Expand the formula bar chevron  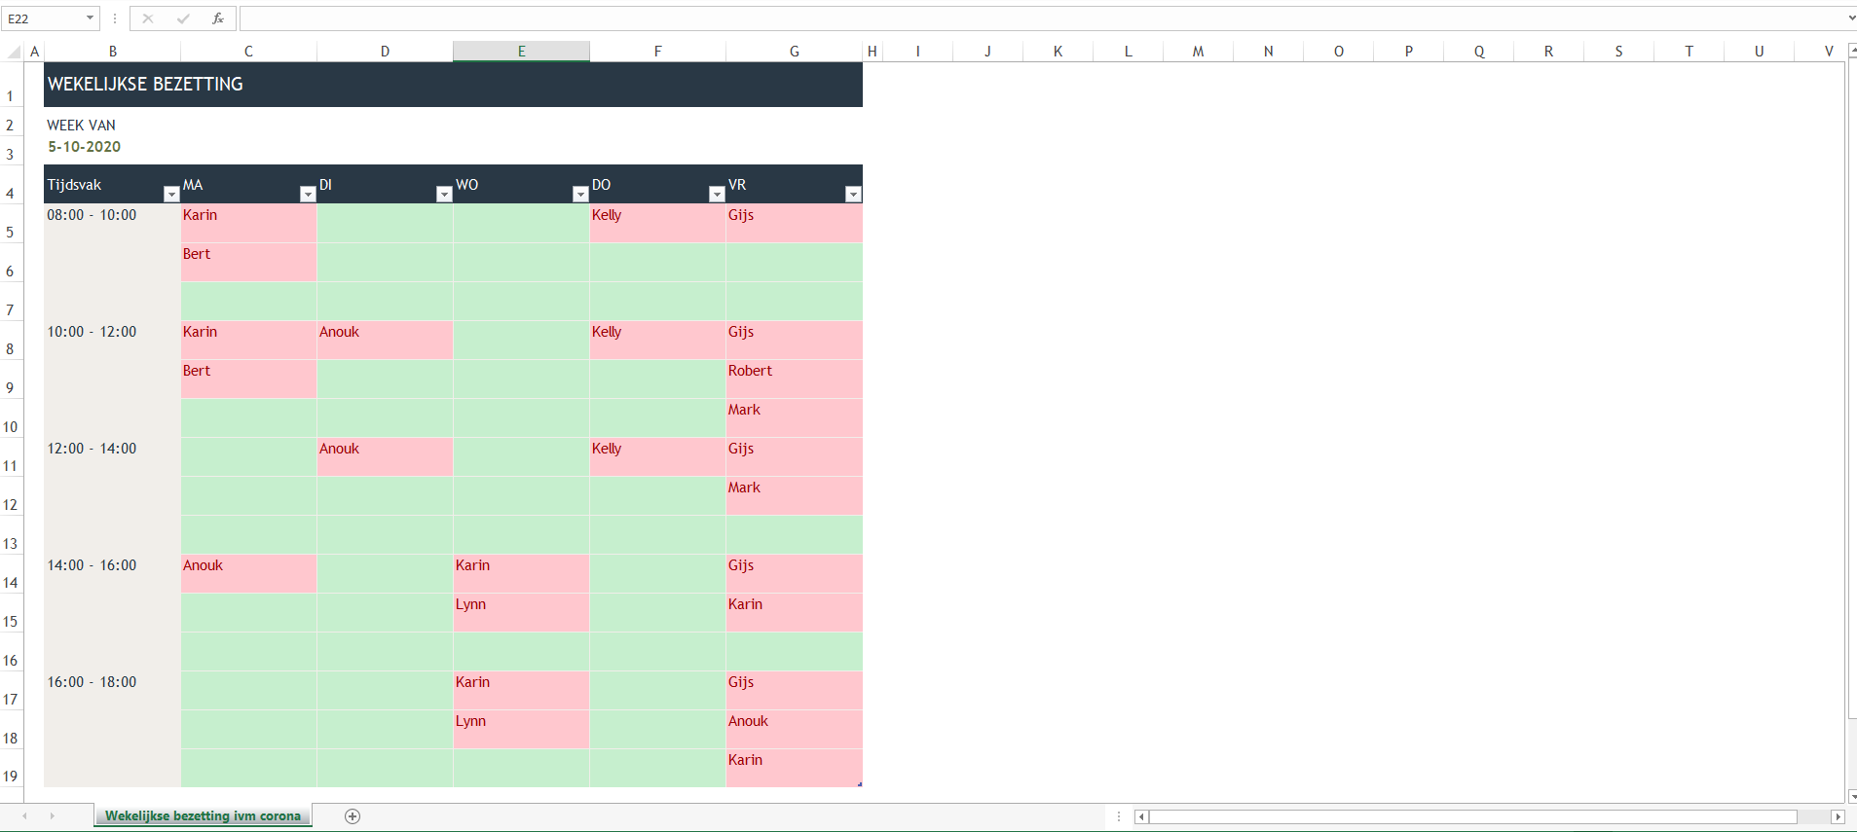tap(1851, 18)
